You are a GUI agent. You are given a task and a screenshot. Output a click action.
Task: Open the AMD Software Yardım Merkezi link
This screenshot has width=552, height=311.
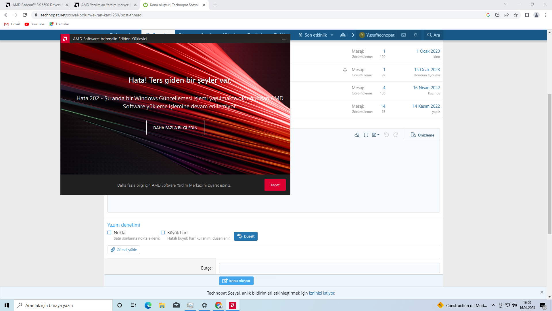click(x=177, y=185)
